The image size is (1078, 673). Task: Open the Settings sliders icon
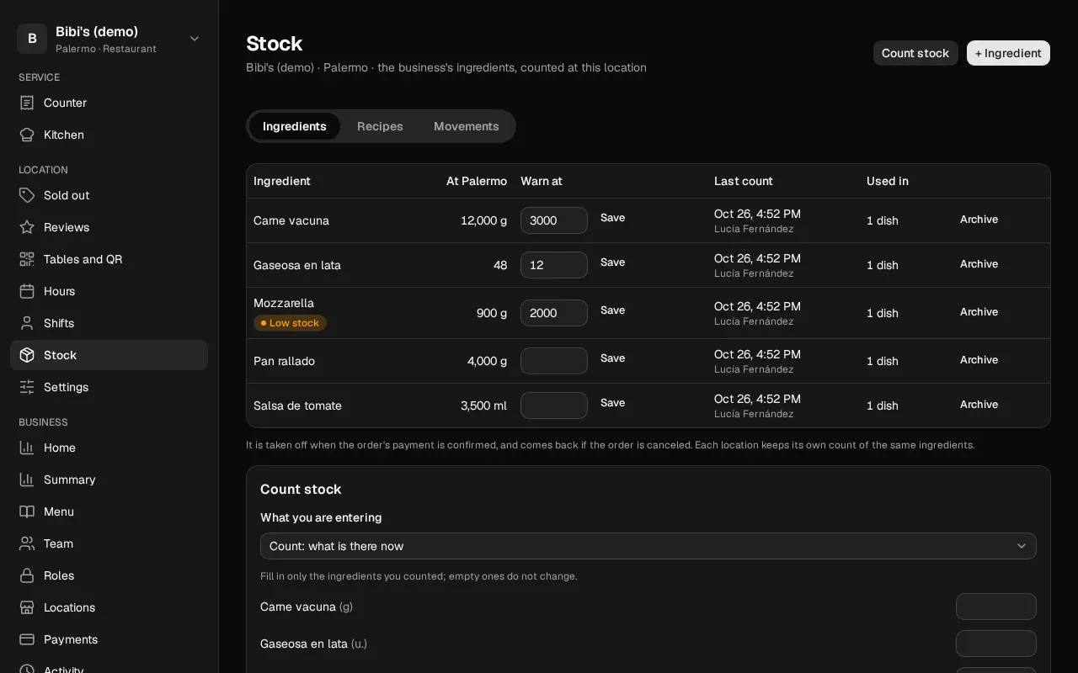[x=27, y=387]
